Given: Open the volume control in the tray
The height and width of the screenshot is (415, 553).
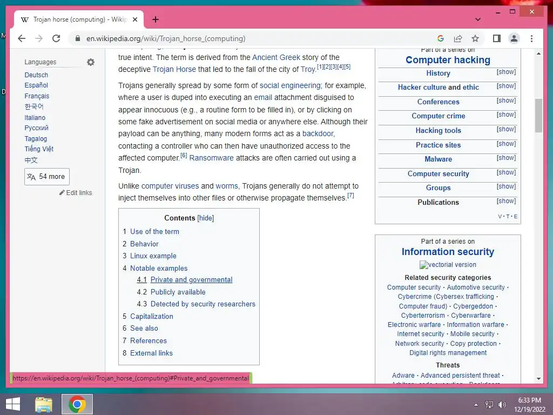Looking at the screenshot, I should click(502, 405).
